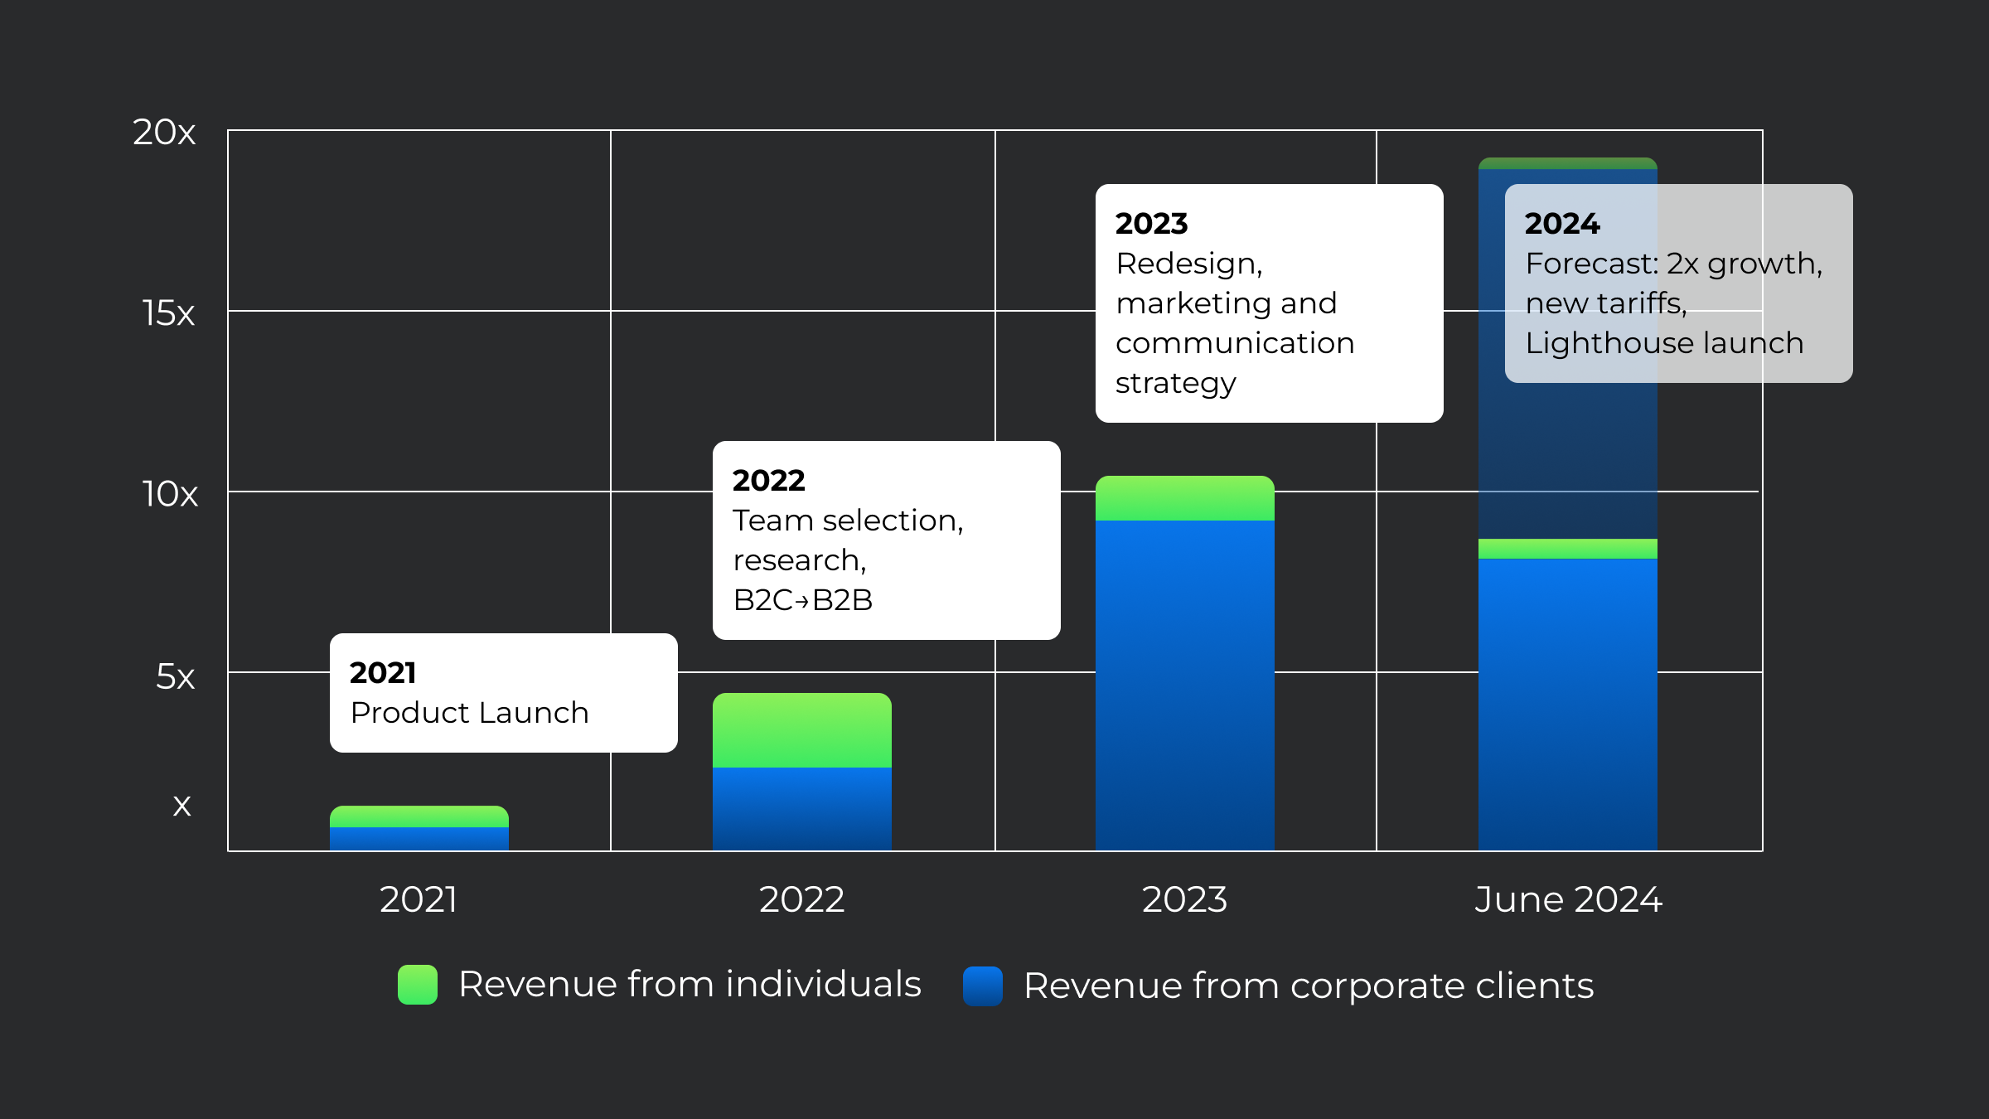
Task: Click the 20x y-axis label
Action: tap(164, 133)
